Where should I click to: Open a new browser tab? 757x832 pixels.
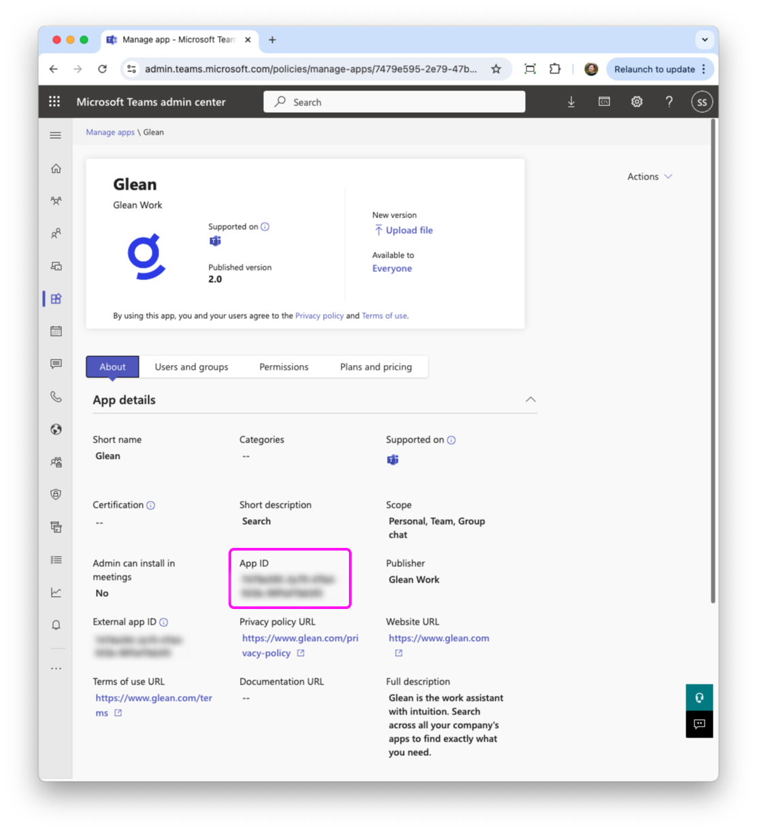click(x=272, y=40)
